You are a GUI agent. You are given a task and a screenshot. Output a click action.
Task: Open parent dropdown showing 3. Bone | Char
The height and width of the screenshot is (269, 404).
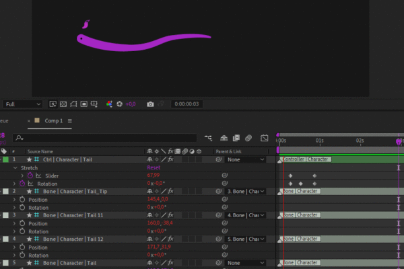(x=246, y=192)
